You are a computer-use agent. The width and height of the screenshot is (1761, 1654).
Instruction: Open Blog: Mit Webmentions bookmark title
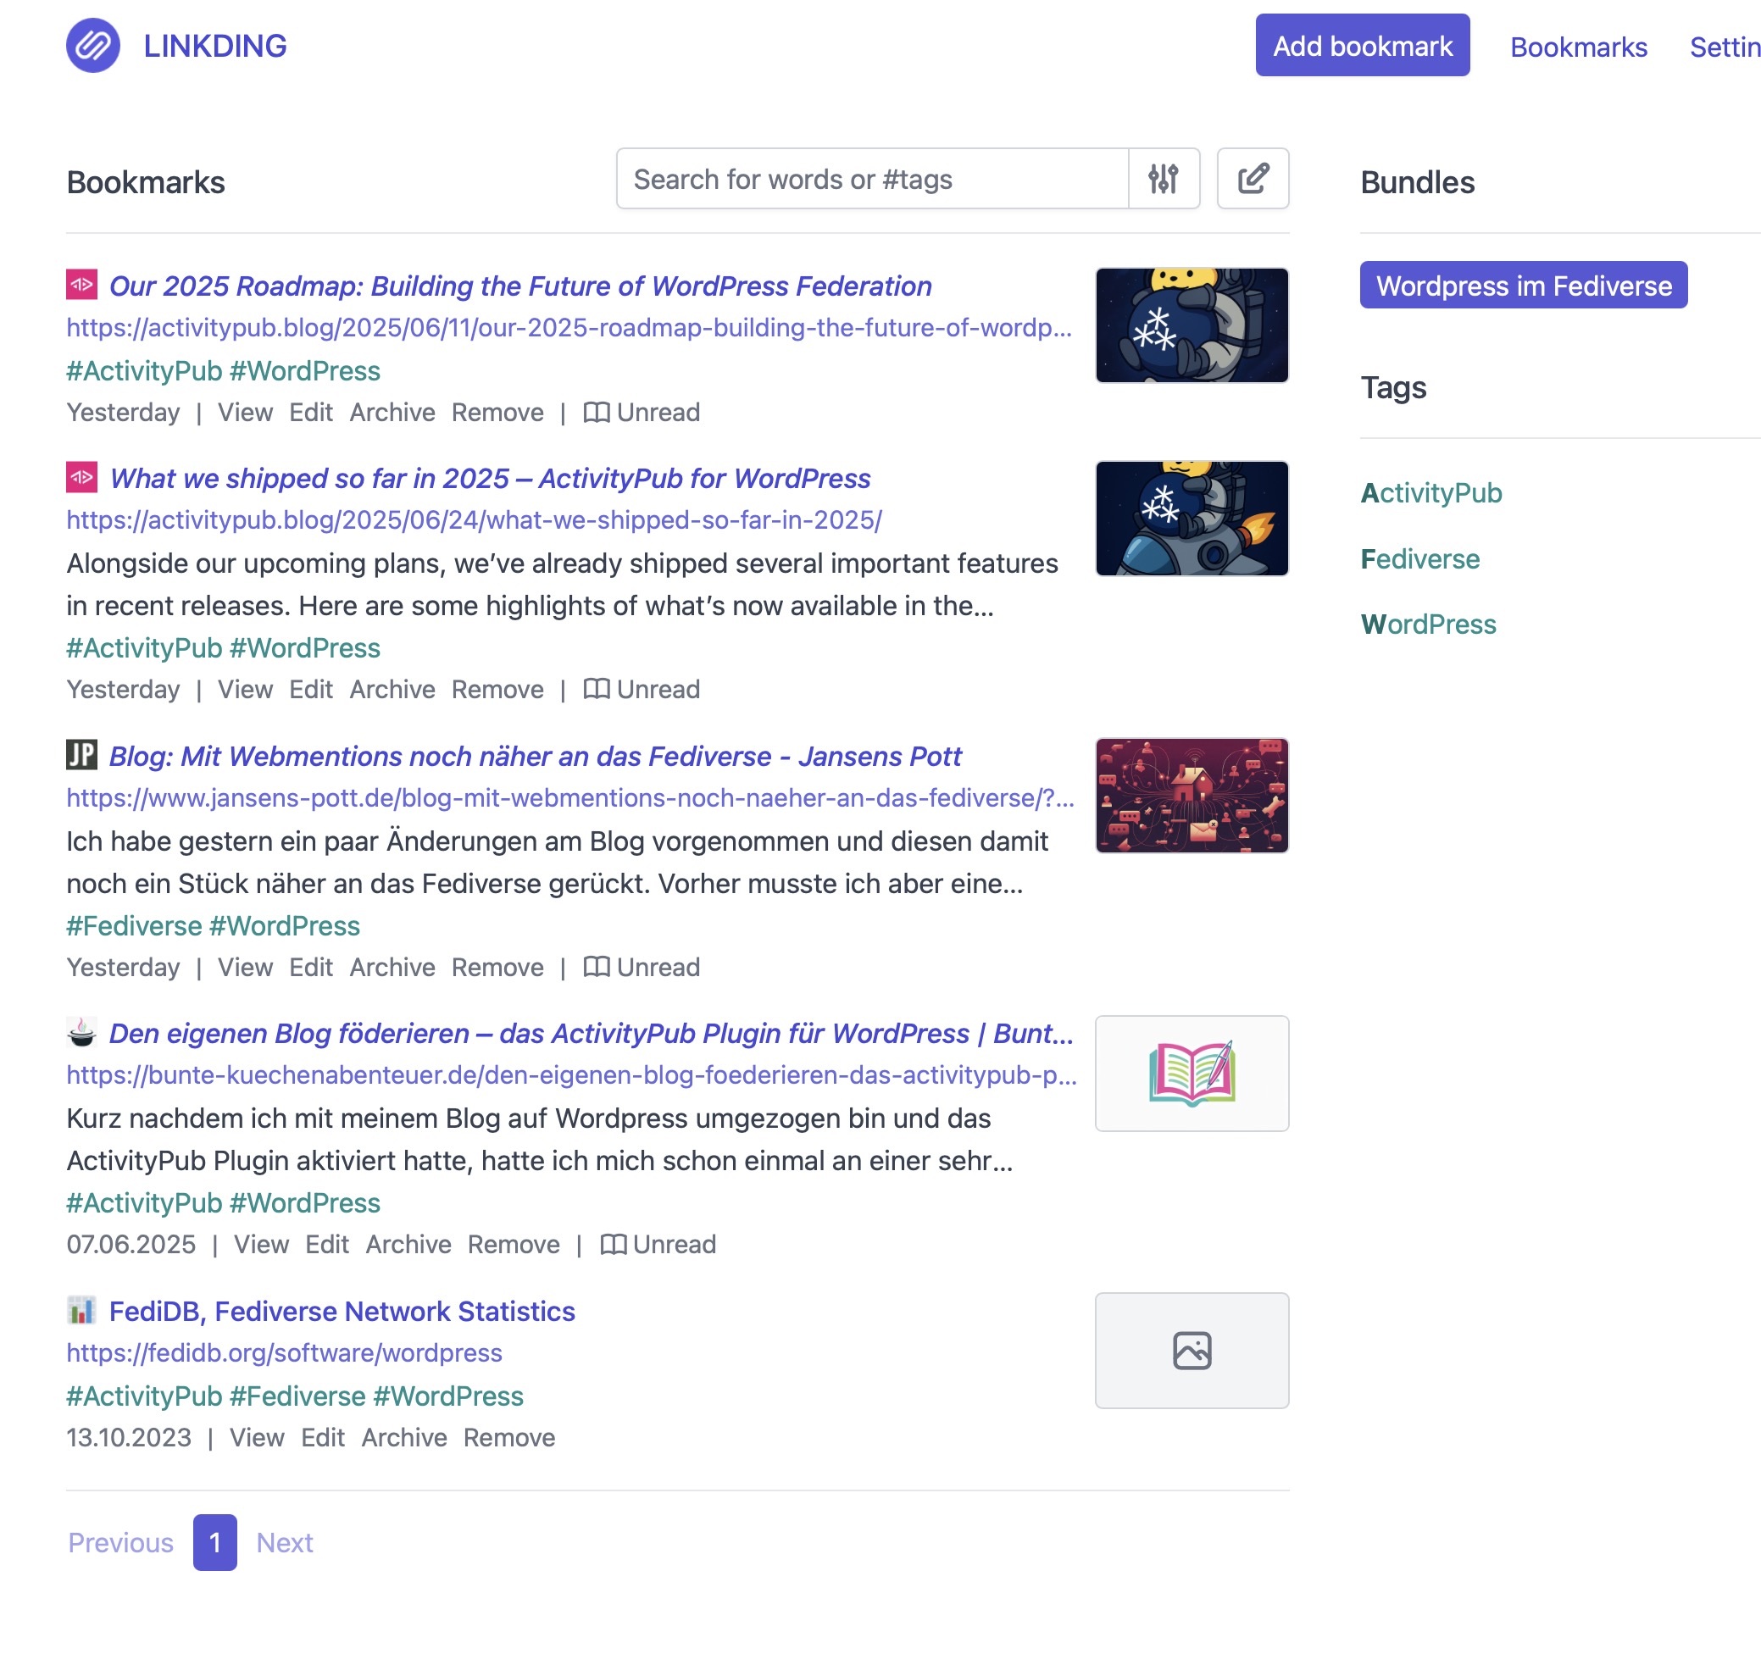coord(535,757)
